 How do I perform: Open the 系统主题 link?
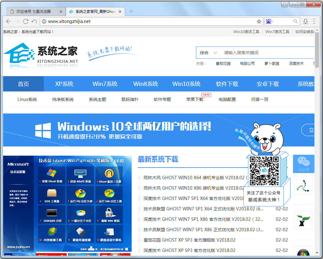tap(97, 99)
